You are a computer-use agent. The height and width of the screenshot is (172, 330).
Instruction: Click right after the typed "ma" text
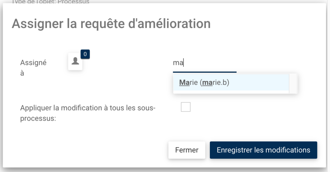pos(184,63)
